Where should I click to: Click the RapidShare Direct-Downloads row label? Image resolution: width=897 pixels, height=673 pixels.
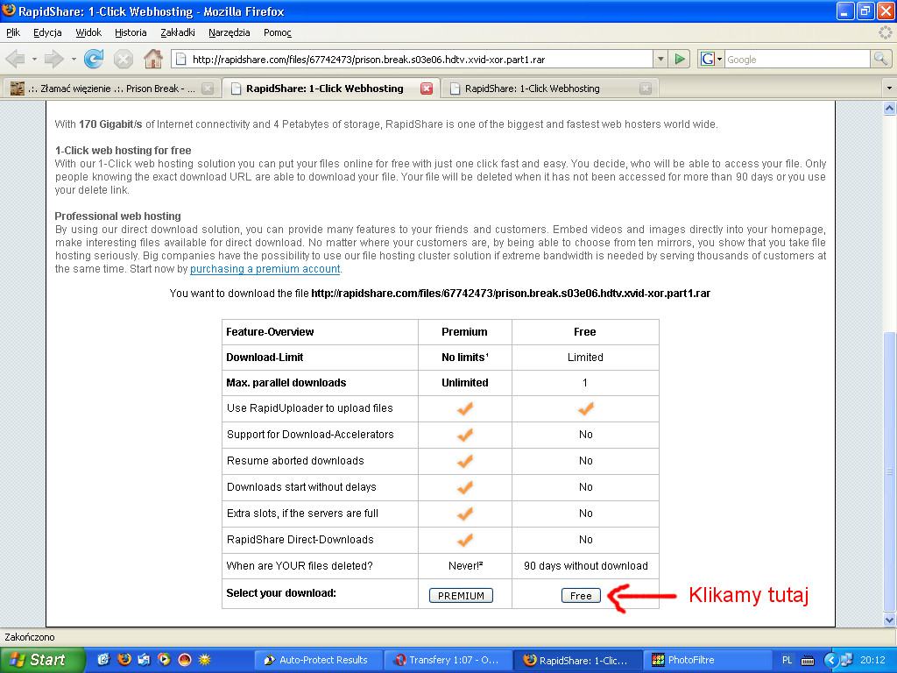300,540
